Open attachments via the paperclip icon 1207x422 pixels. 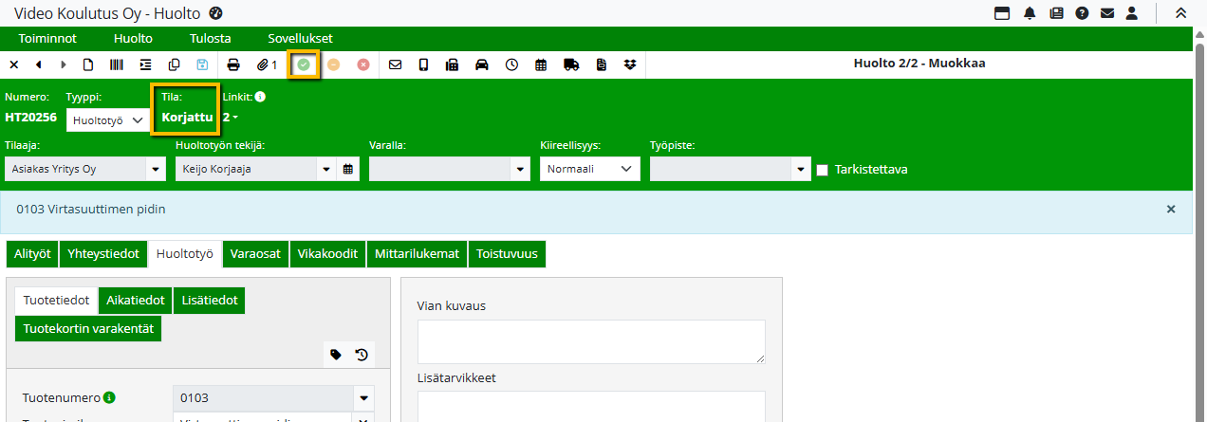[x=266, y=64]
